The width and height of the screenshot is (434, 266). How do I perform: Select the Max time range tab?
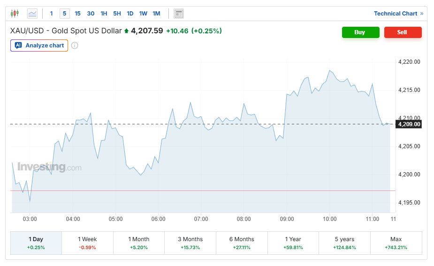click(396, 243)
